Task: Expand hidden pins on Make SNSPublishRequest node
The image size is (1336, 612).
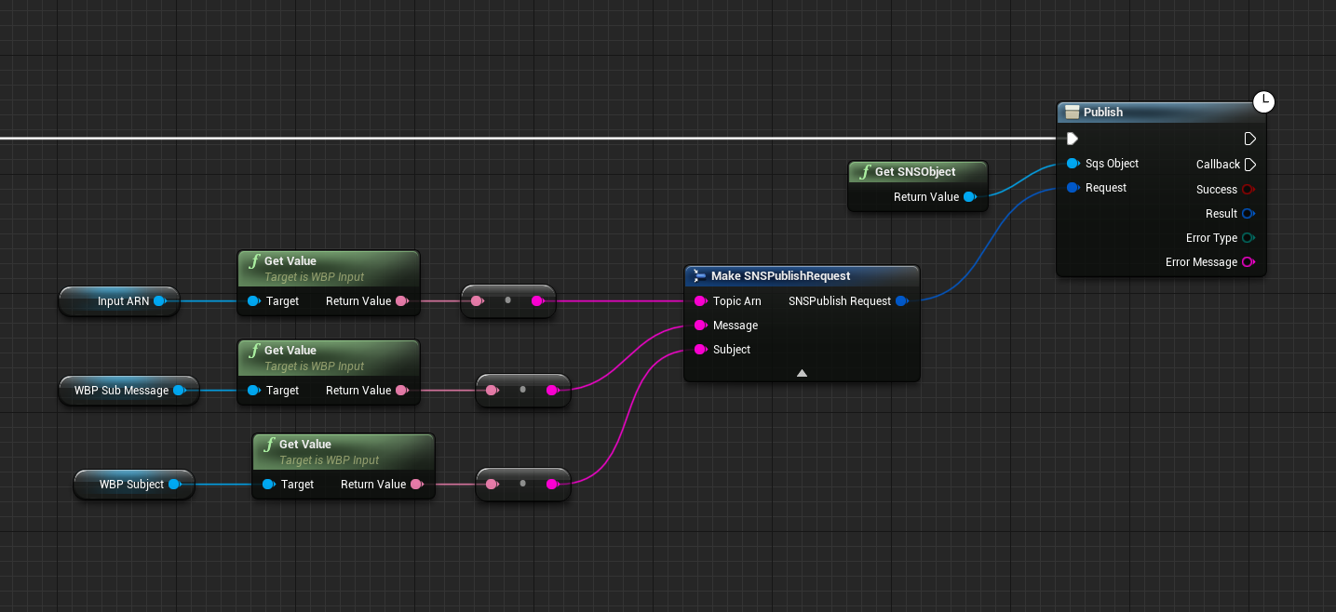Action: tap(802, 372)
